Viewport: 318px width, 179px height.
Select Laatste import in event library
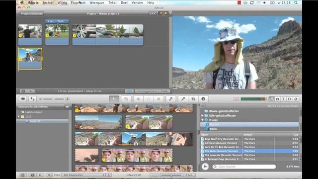(34, 112)
